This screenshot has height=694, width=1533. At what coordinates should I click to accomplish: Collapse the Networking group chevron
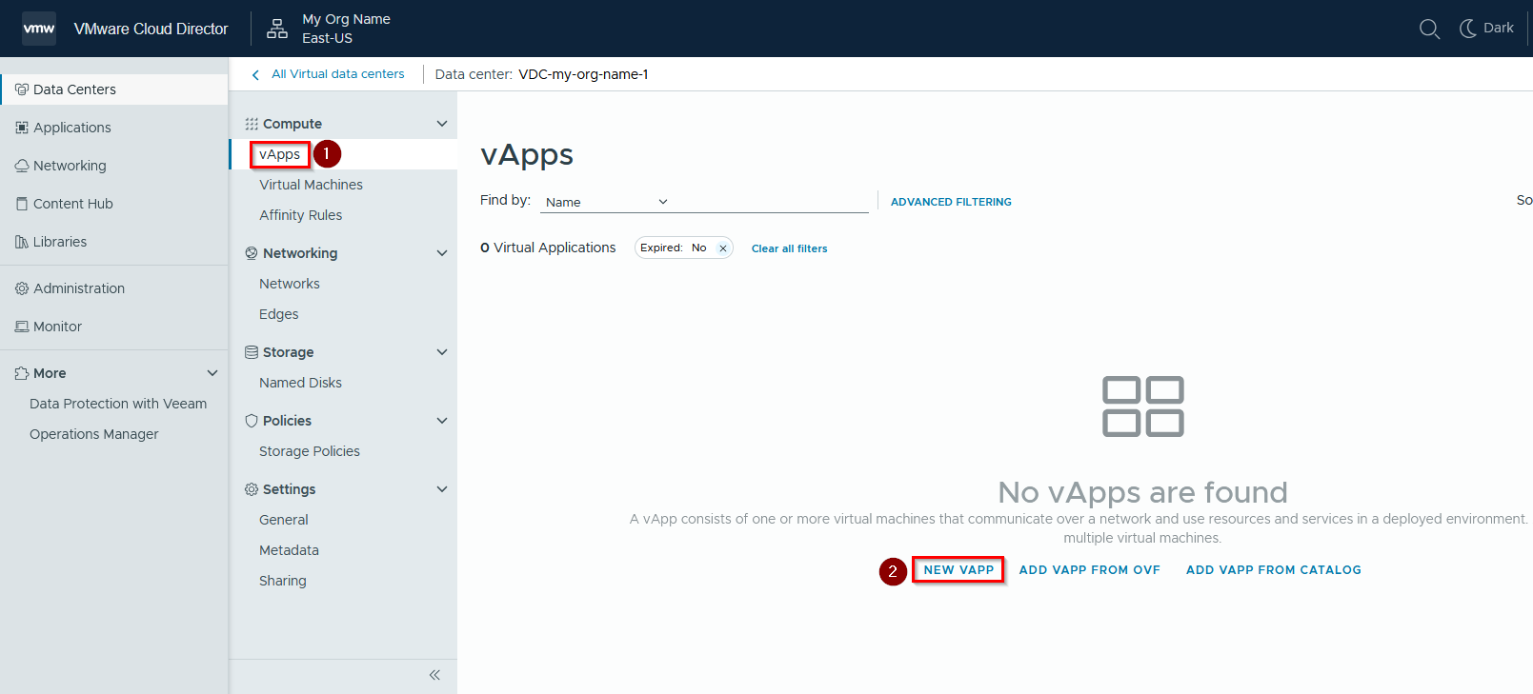(442, 253)
